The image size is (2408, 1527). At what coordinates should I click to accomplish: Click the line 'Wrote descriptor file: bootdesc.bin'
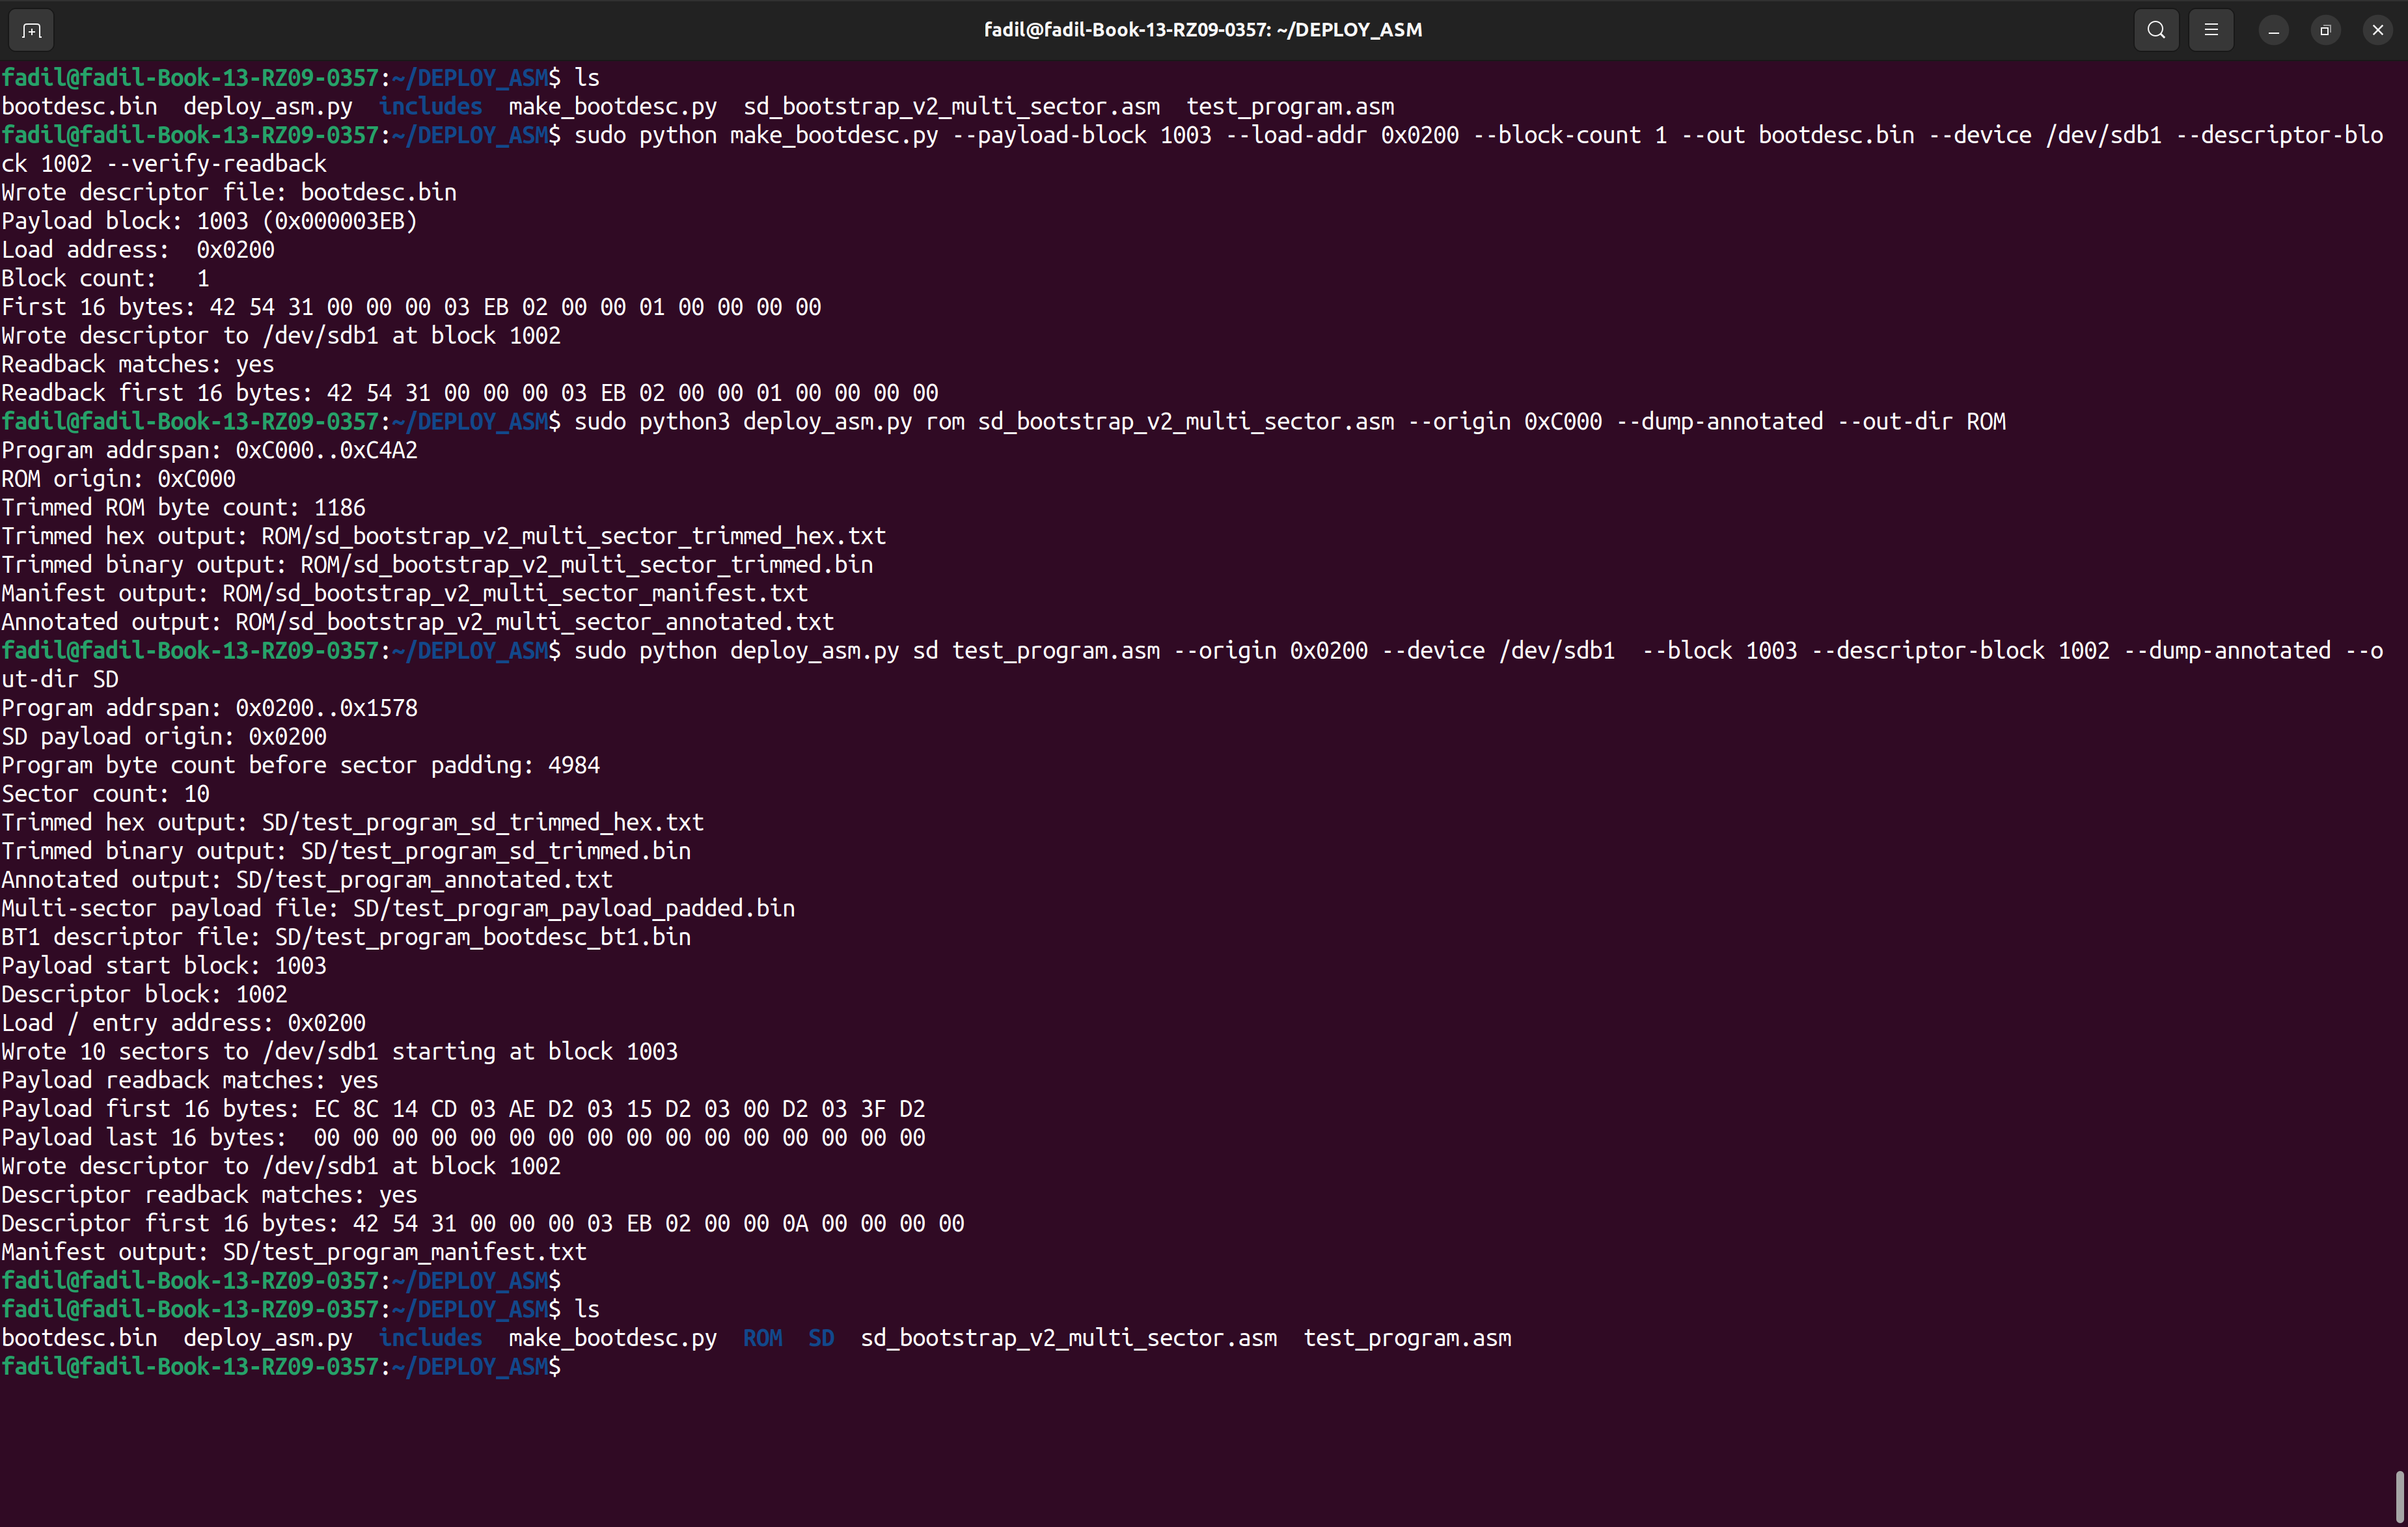coord(229,192)
